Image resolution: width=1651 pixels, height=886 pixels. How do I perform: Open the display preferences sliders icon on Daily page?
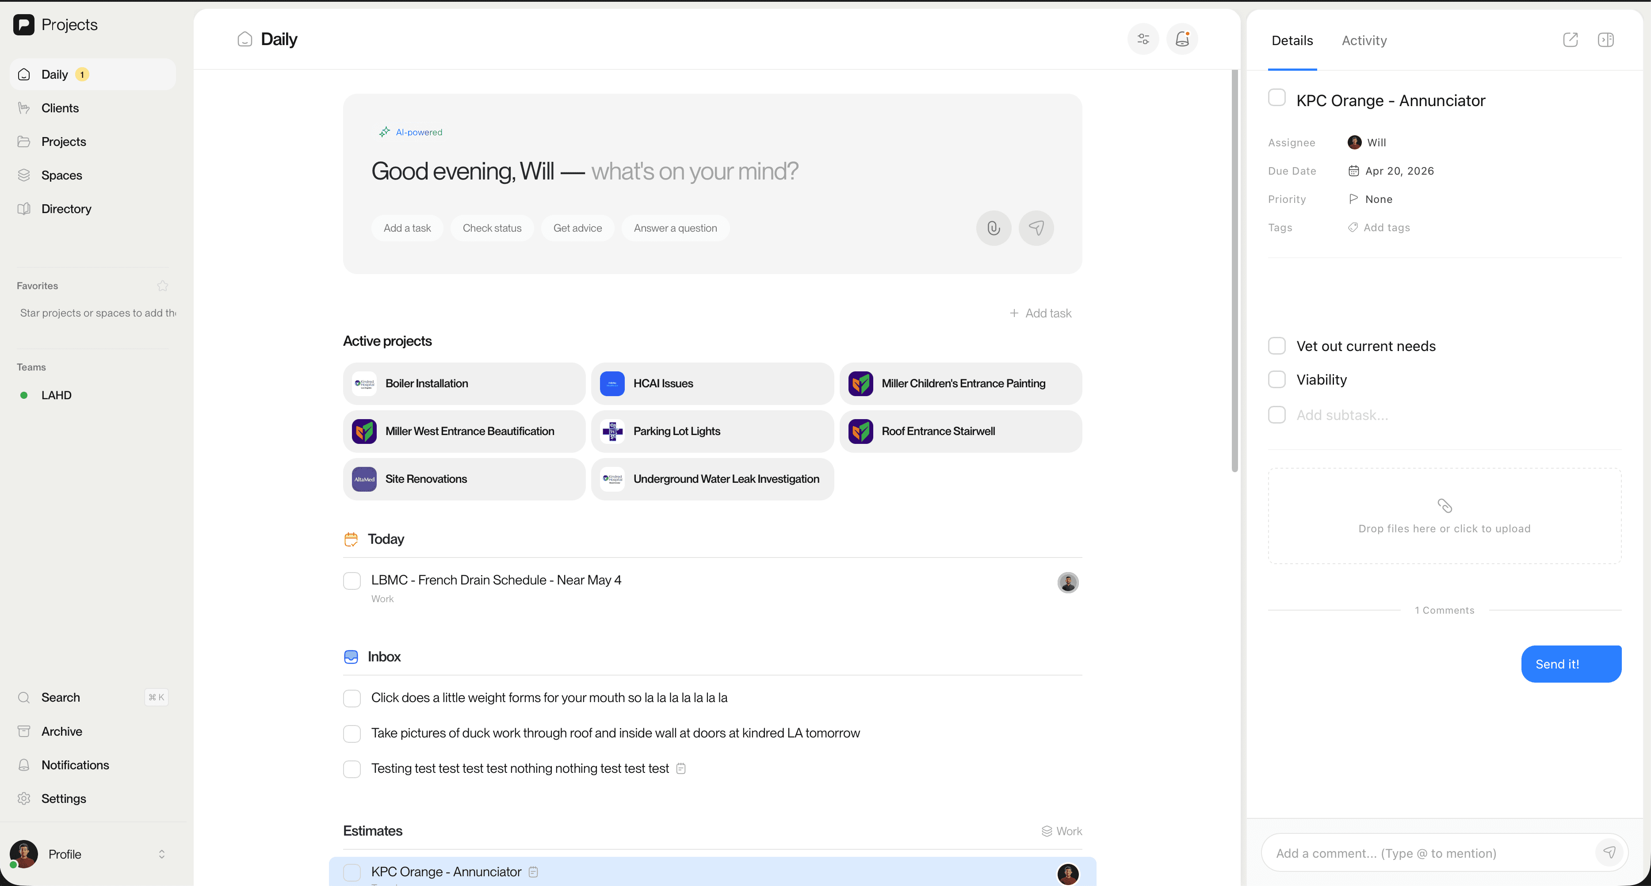1143,39
